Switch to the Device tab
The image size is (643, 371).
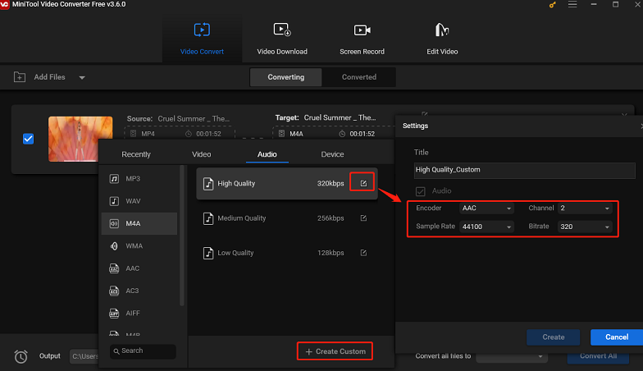coord(332,154)
